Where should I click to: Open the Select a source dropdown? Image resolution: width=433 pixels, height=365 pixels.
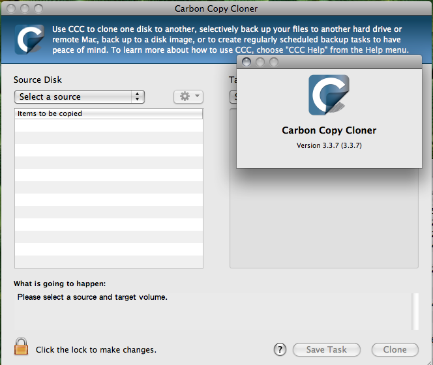[80, 97]
